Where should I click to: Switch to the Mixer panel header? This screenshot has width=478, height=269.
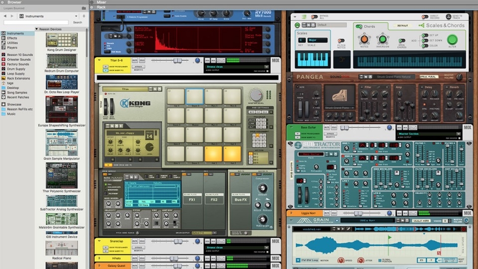[x=101, y=2]
